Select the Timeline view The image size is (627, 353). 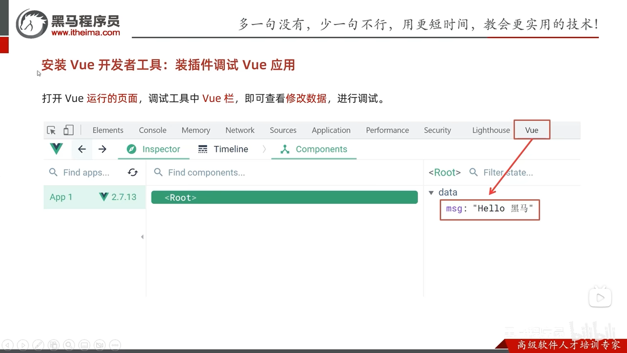tap(223, 149)
